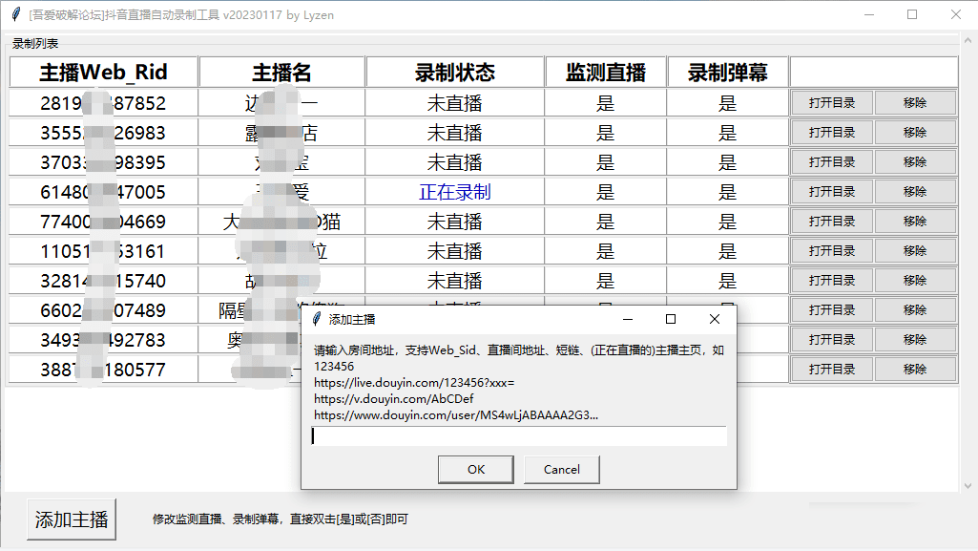Open directory for row ending 87852
The image size is (978, 551).
tap(831, 103)
